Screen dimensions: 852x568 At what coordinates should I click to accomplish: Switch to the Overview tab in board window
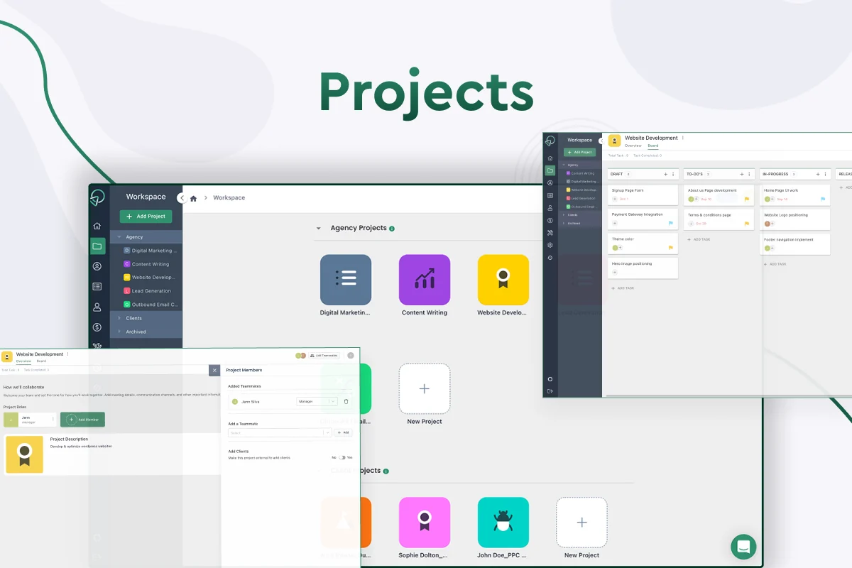point(633,146)
